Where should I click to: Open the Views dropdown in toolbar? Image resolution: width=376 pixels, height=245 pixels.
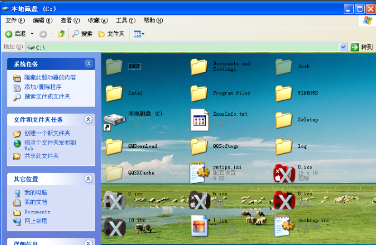139,34
